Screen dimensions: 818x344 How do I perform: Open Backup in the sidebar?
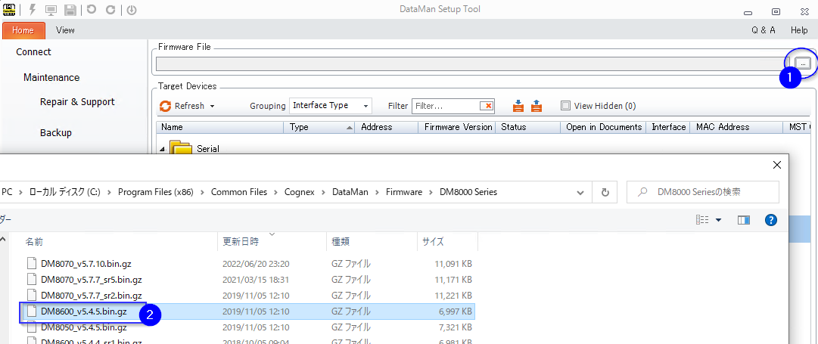pos(56,132)
